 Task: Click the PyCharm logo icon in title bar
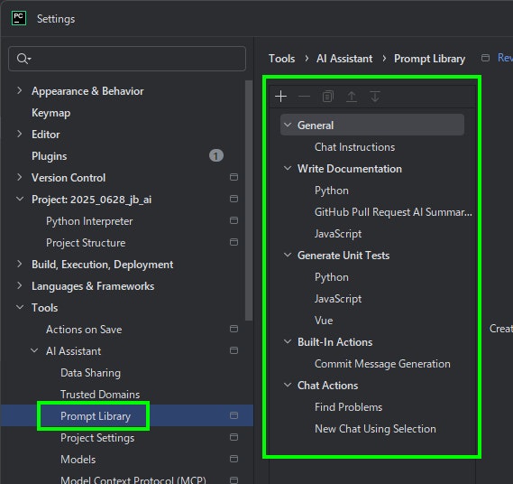tap(19, 18)
